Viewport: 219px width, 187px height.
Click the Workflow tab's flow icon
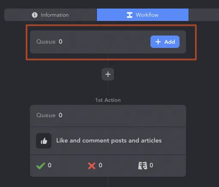129,15
